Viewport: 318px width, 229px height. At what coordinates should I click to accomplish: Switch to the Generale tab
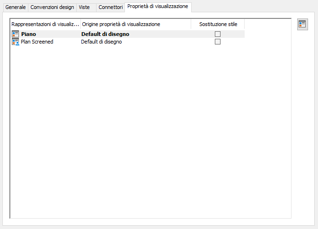(16, 8)
